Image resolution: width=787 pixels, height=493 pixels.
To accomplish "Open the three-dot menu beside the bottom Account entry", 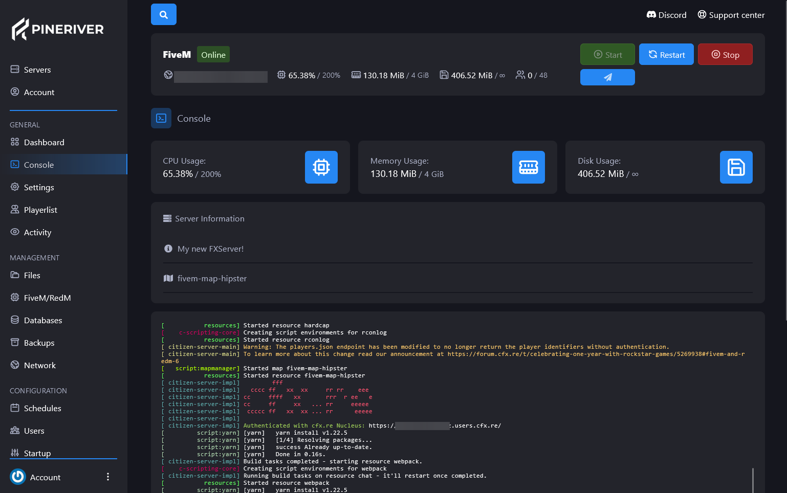I will (108, 477).
